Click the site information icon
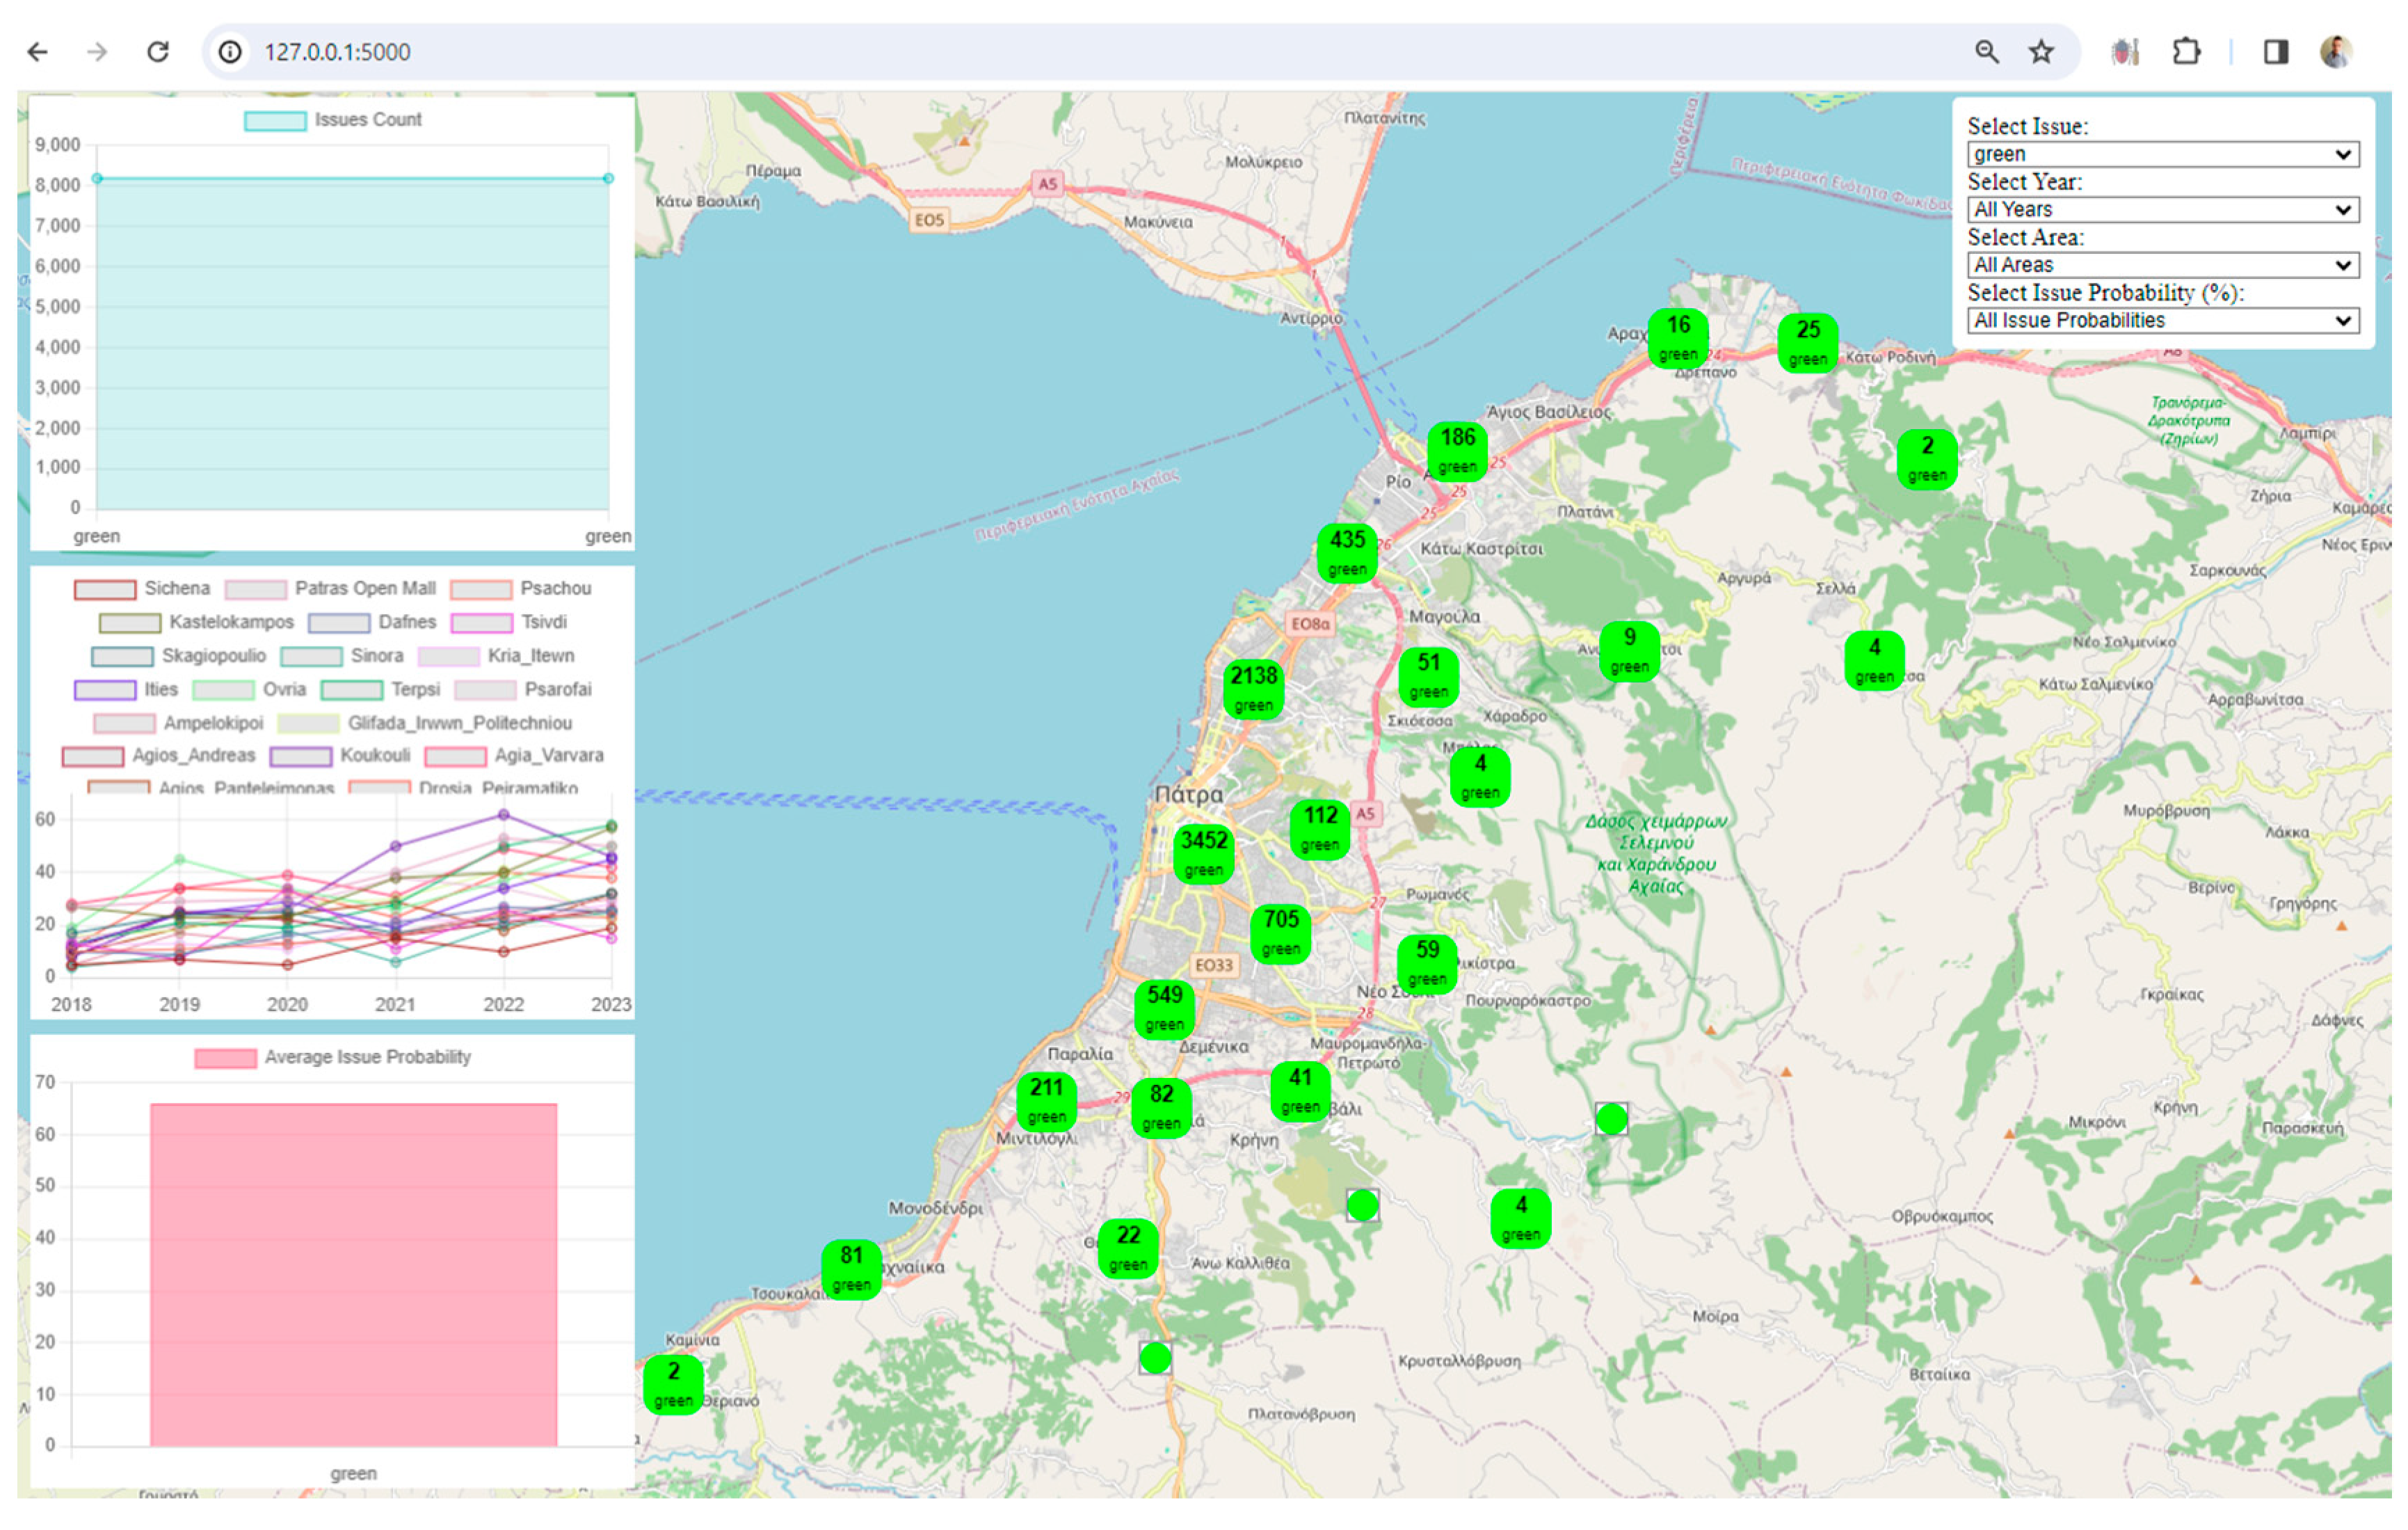 tap(230, 52)
